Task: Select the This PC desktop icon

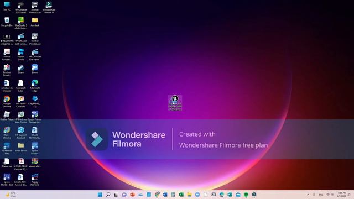Action: coord(7,6)
